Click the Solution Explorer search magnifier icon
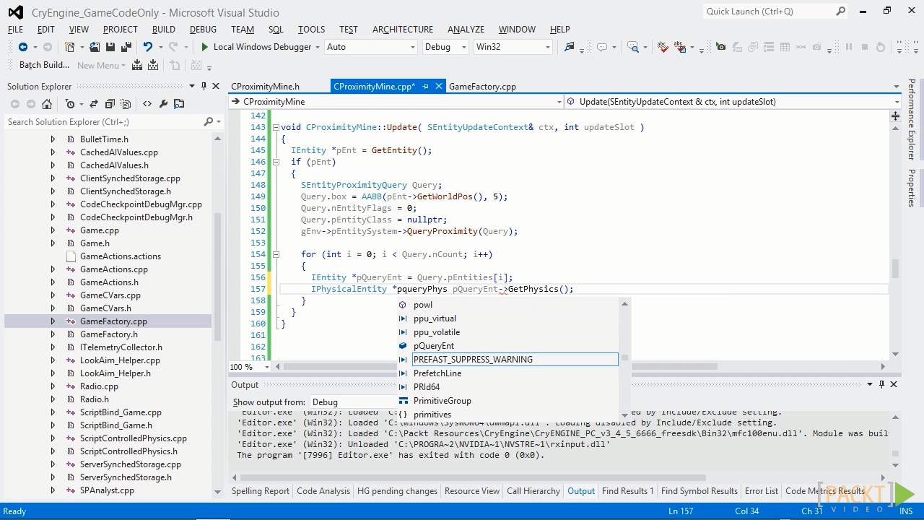 [208, 122]
